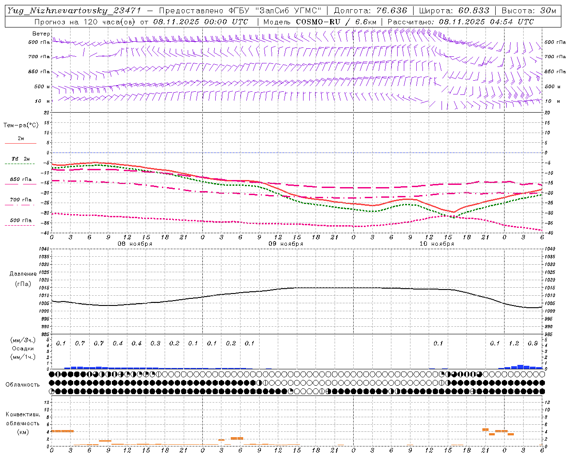Click the 1.2 precipitation amount
This screenshot has width=568, height=454.
tap(514, 344)
